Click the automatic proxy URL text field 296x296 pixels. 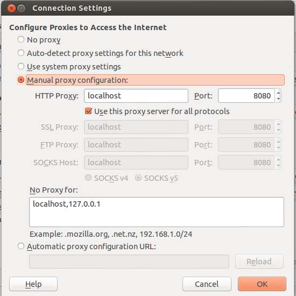coord(129,262)
